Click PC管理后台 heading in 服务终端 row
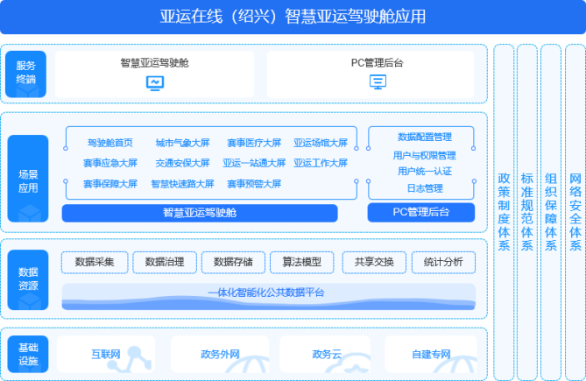 coord(378,63)
